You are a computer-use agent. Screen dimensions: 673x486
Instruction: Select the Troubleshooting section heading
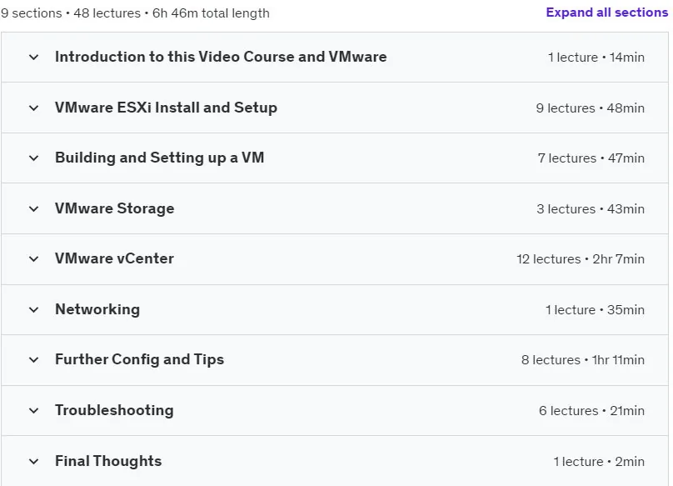click(114, 410)
